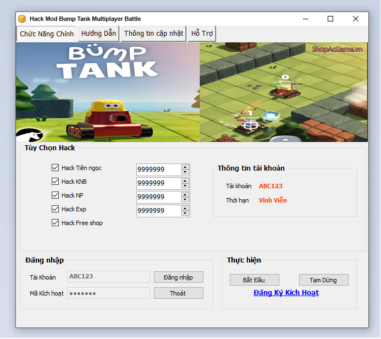The height and width of the screenshot is (339, 381).
Task: Open the Thông tin cập nhật tab
Action: pyautogui.click(x=153, y=34)
